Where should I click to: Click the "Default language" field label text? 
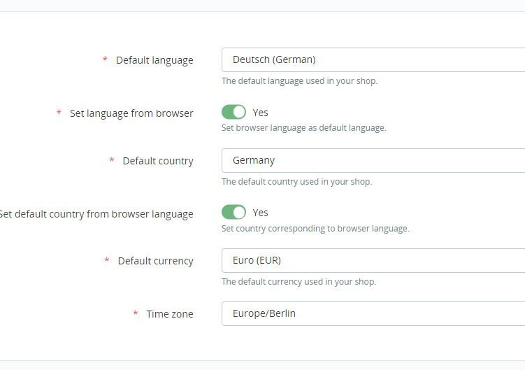(154, 60)
